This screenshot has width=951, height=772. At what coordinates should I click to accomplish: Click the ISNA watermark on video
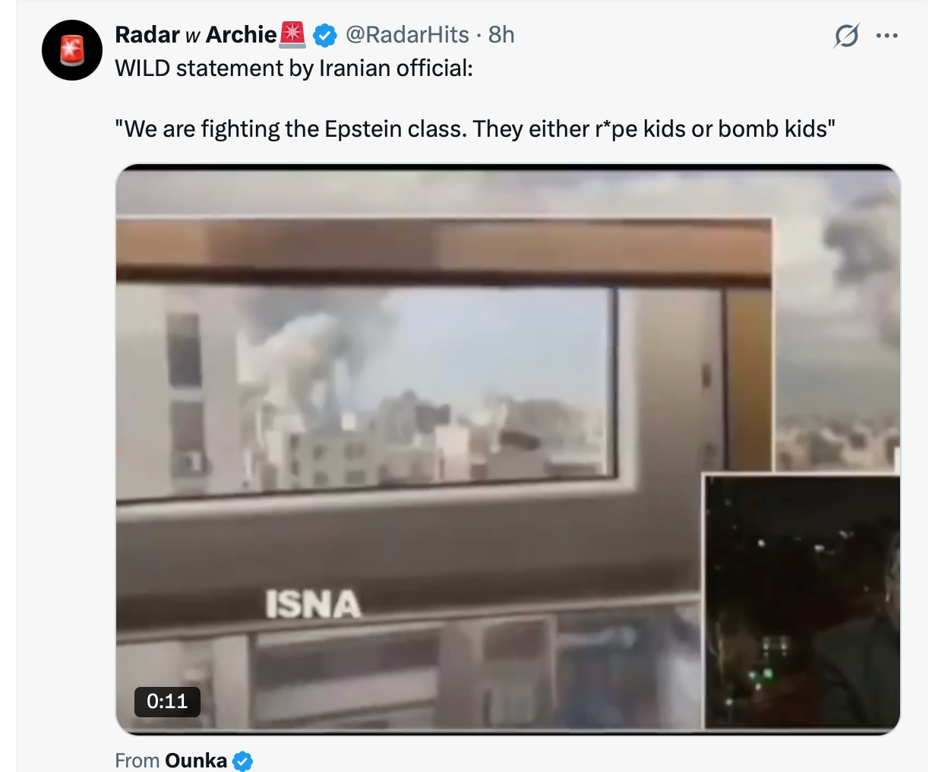313,605
